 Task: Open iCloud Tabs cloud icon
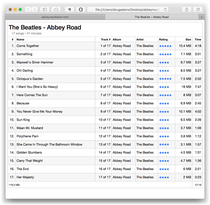click(56, 9)
